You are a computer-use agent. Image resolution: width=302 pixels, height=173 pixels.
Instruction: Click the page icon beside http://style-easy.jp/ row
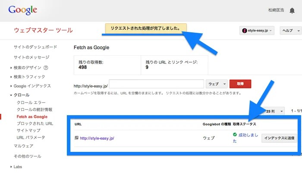(76, 138)
